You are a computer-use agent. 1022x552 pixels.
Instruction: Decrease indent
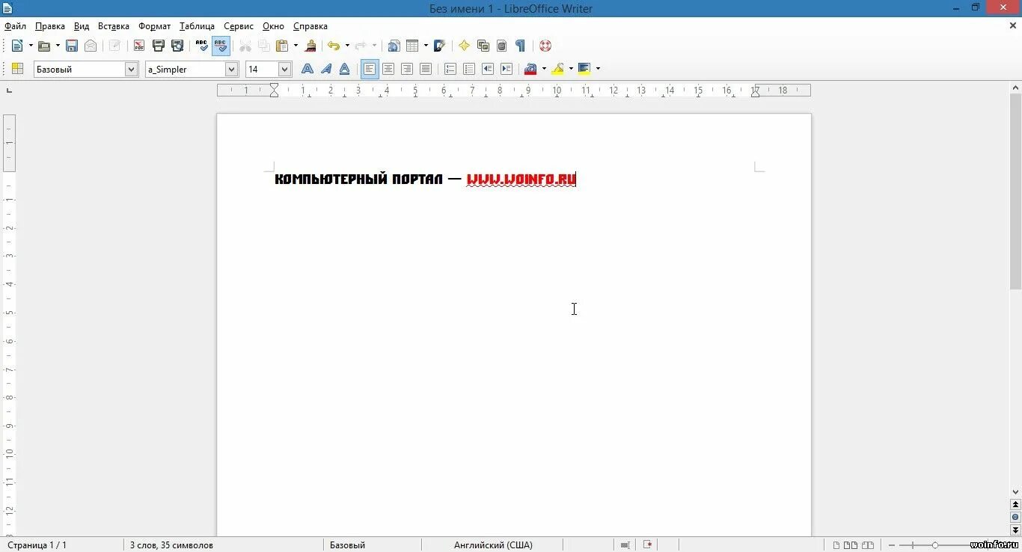[488, 69]
